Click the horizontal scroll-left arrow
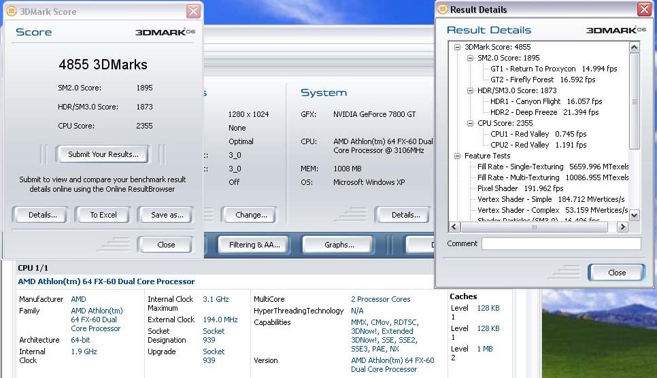The height and width of the screenshot is (378, 657). tap(454, 226)
